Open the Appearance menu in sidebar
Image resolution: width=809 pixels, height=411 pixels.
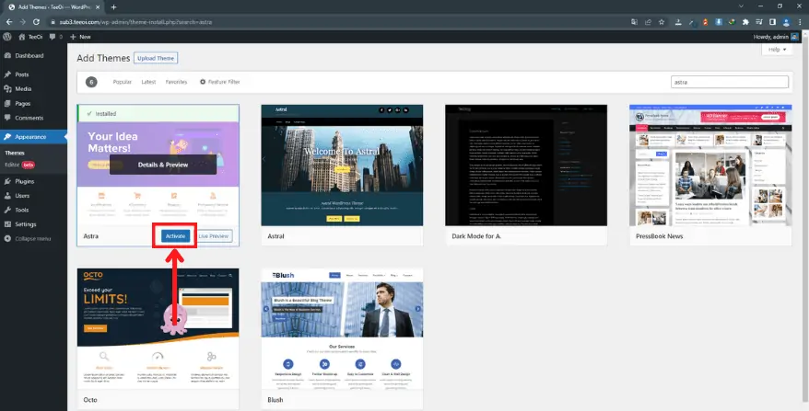pyautogui.click(x=33, y=137)
